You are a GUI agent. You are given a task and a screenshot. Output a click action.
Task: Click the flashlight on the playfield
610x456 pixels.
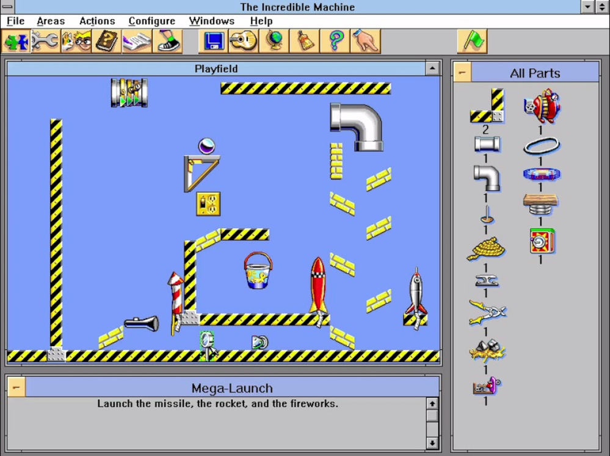142,324
